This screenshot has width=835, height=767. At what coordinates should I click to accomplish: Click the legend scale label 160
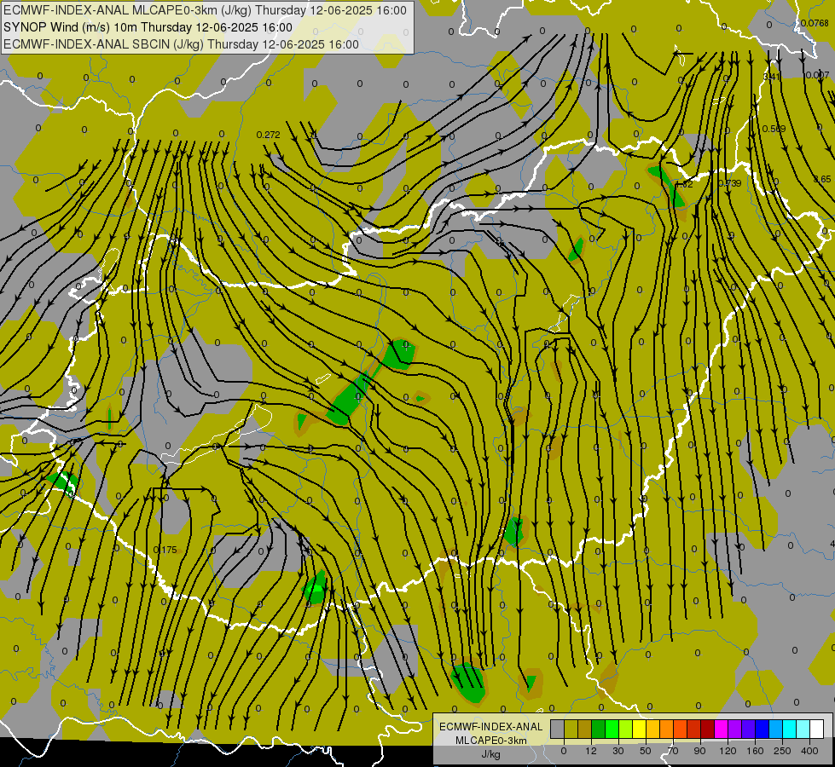pyautogui.click(x=755, y=751)
